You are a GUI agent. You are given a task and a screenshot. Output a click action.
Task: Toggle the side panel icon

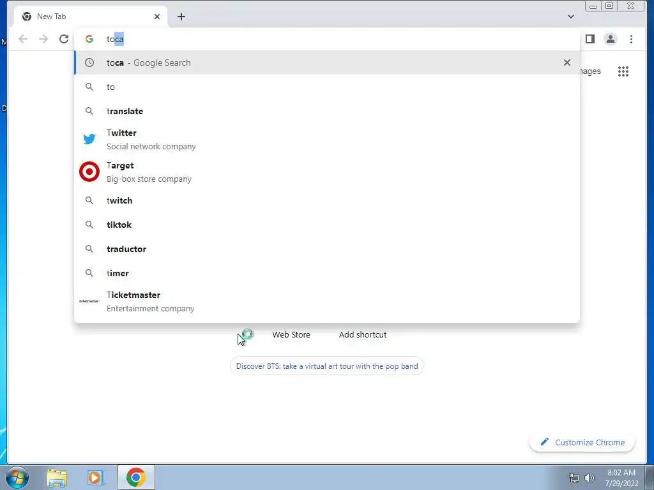(x=589, y=39)
